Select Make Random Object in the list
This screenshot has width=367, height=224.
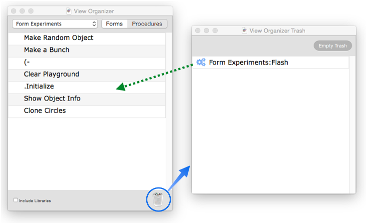[87, 37]
